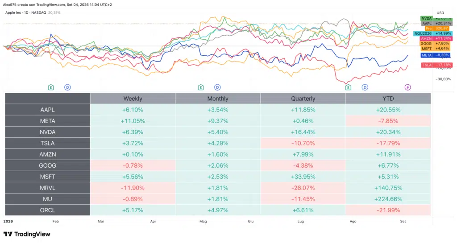Image resolution: width=457 pixels, height=243 pixels.
Task: Select the TSLA red price label
Action: (x=436, y=65)
